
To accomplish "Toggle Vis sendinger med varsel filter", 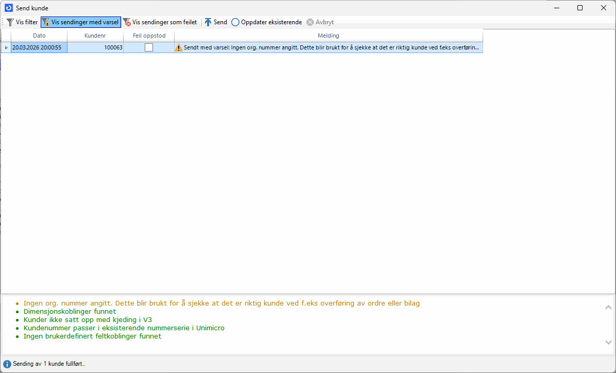I will (x=80, y=22).
